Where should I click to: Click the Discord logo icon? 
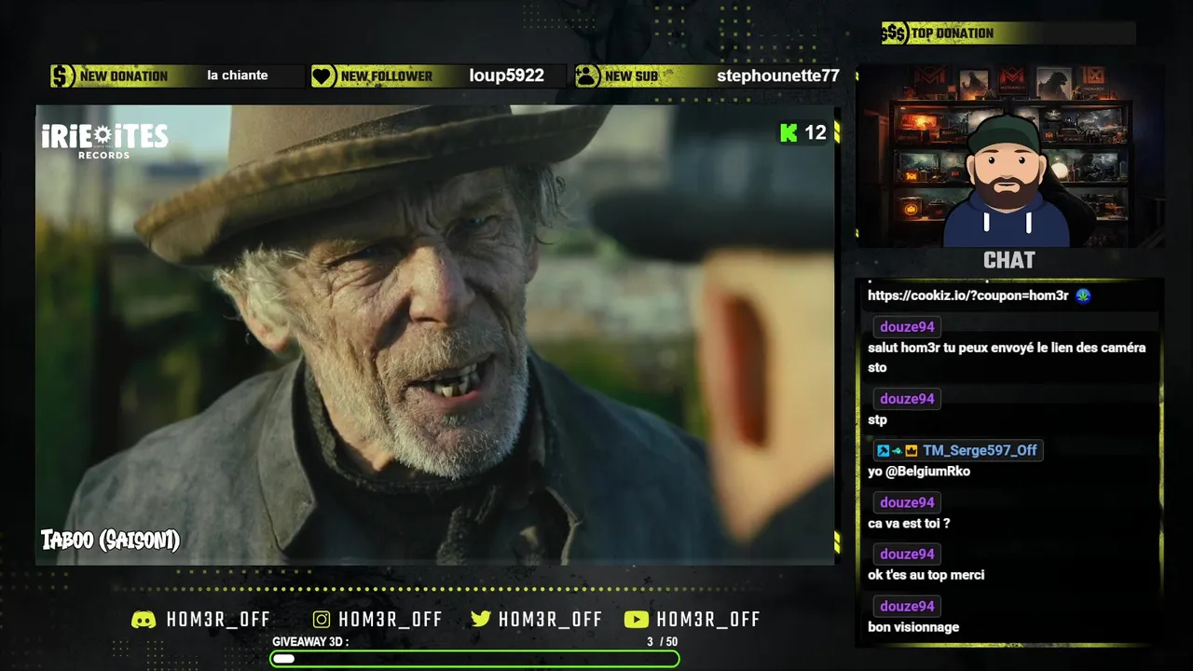point(144,620)
